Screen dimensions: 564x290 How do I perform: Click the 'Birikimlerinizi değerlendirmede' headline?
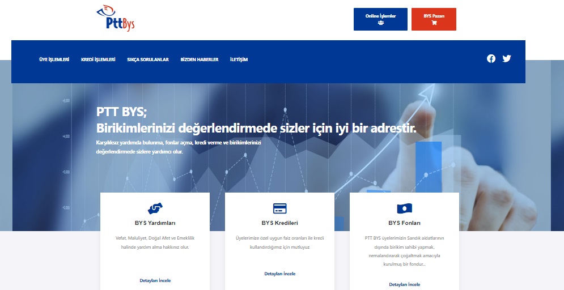(256, 128)
